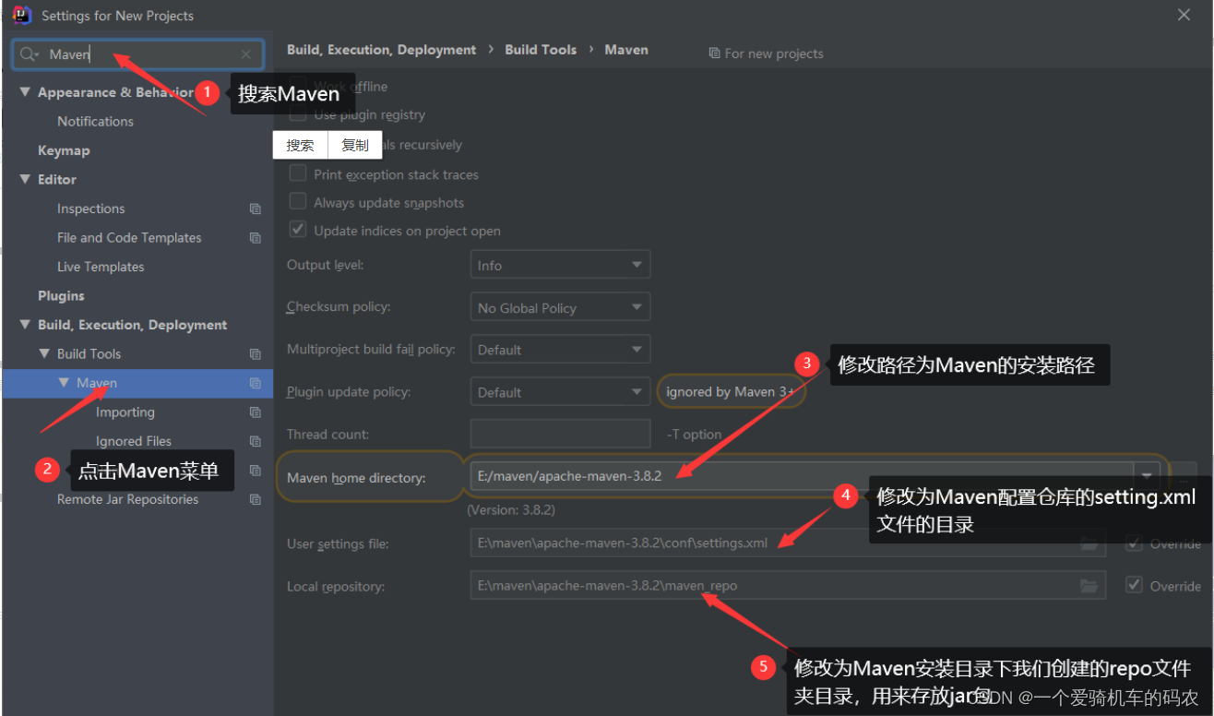
Task: Open the Plugin update policy dropdown
Action: tap(560, 392)
